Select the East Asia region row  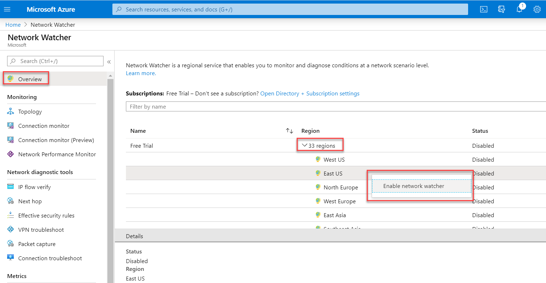pos(336,215)
